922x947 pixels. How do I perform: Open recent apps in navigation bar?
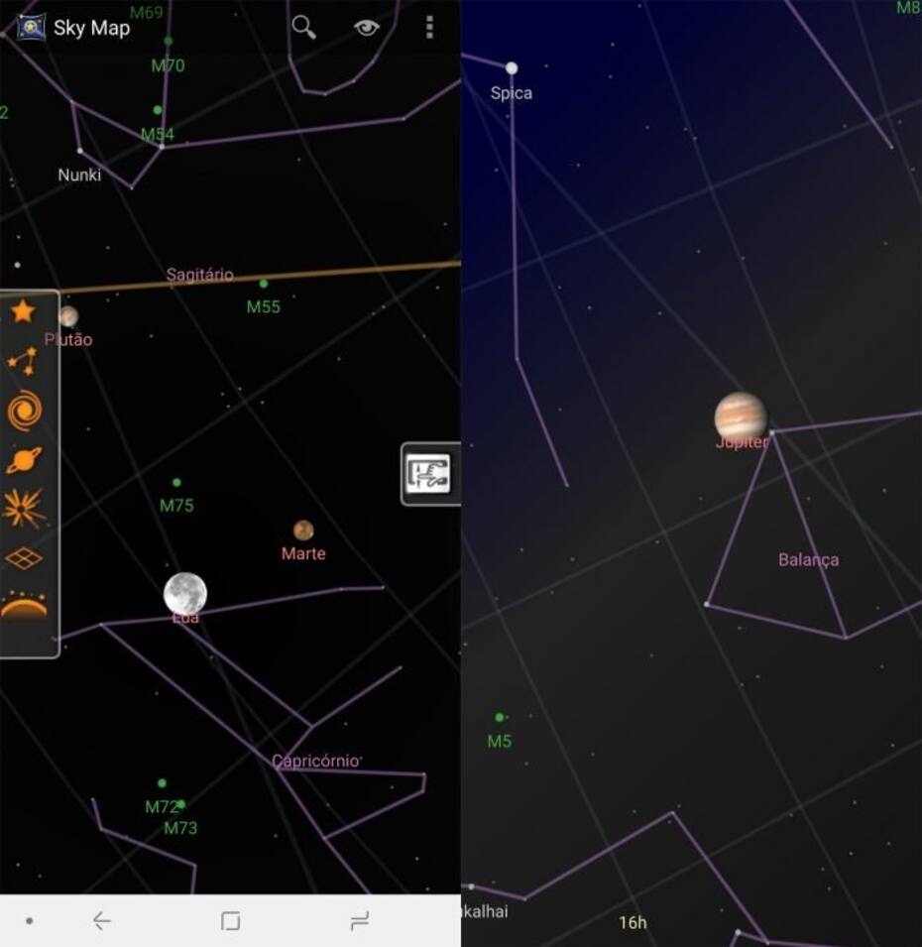pos(360,921)
